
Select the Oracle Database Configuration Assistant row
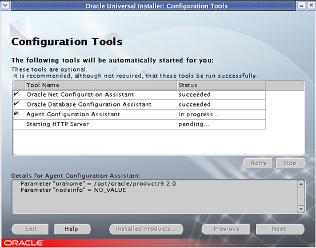pyautogui.click(x=139, y=104)
